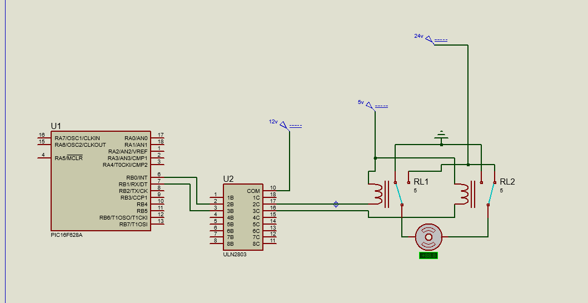Click the RB7/T1OSI pin label
Image resolution: width=588 pixels, height=303 pixels.
(x=133, y=225)
